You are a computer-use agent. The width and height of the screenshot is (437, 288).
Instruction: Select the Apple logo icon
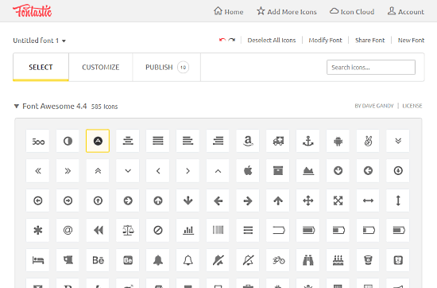248,171
